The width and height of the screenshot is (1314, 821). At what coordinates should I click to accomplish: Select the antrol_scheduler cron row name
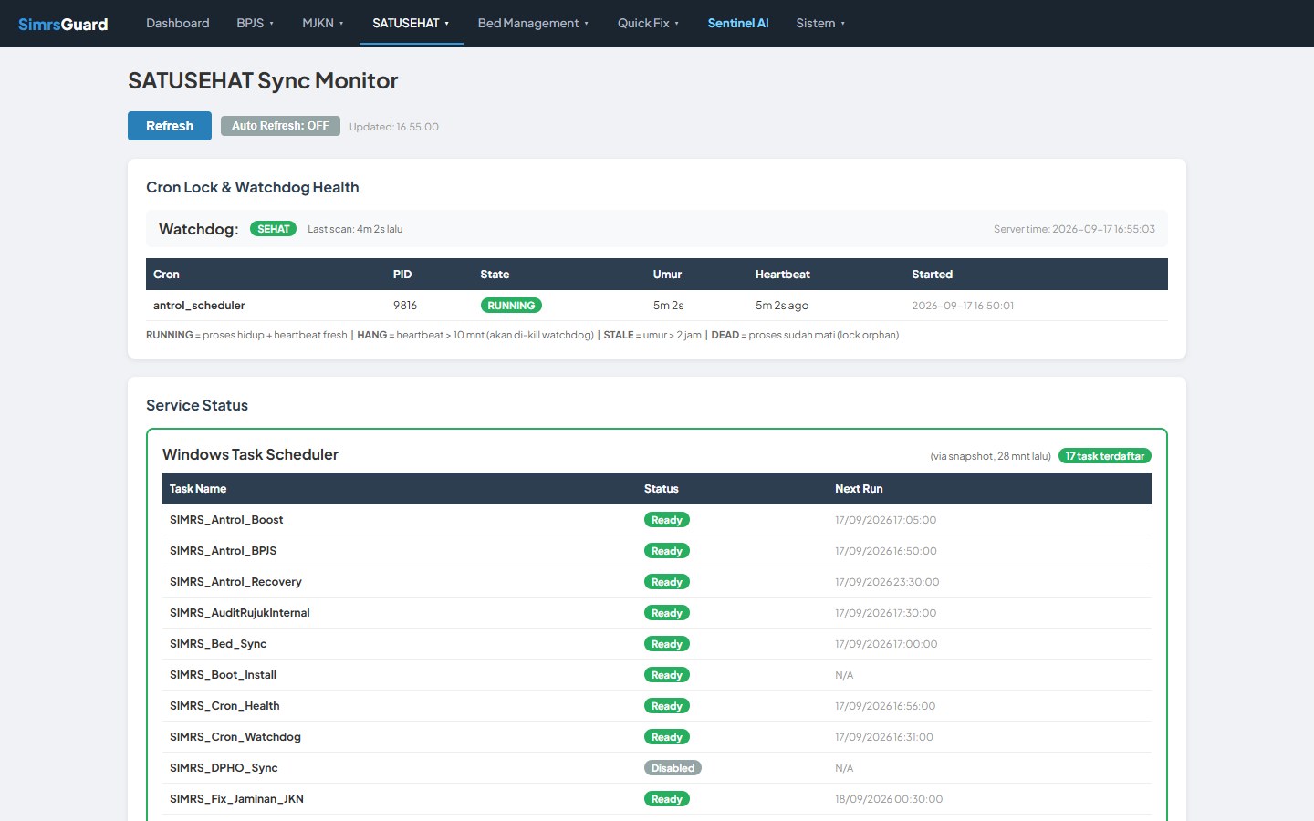click(199, 306)
